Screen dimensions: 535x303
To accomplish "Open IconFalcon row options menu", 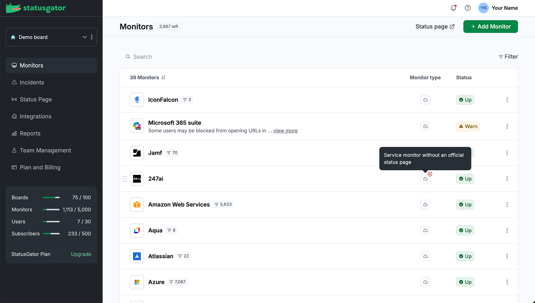I will point(507,100).
